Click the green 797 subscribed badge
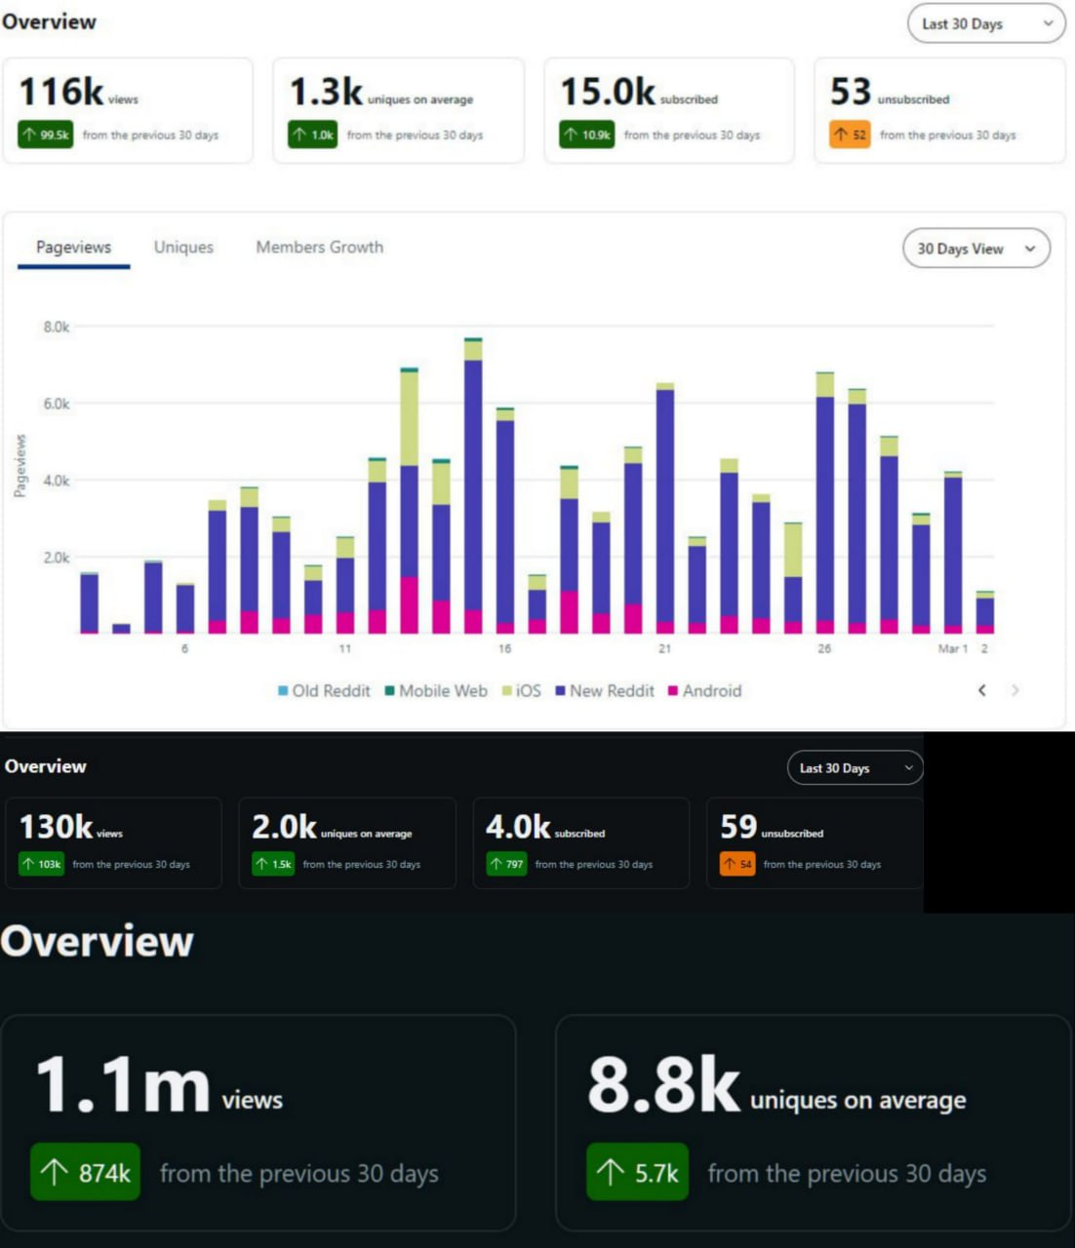Viewport: 1075px width, 1248px height. point(506,864)
